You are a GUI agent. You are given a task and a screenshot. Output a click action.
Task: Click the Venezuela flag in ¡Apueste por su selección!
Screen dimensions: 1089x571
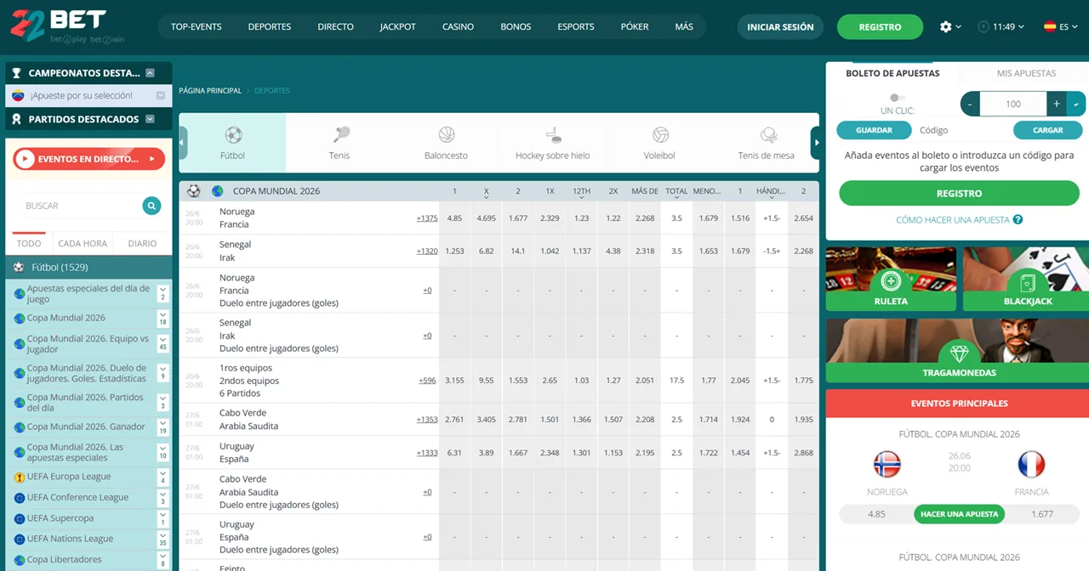[17, 96]
